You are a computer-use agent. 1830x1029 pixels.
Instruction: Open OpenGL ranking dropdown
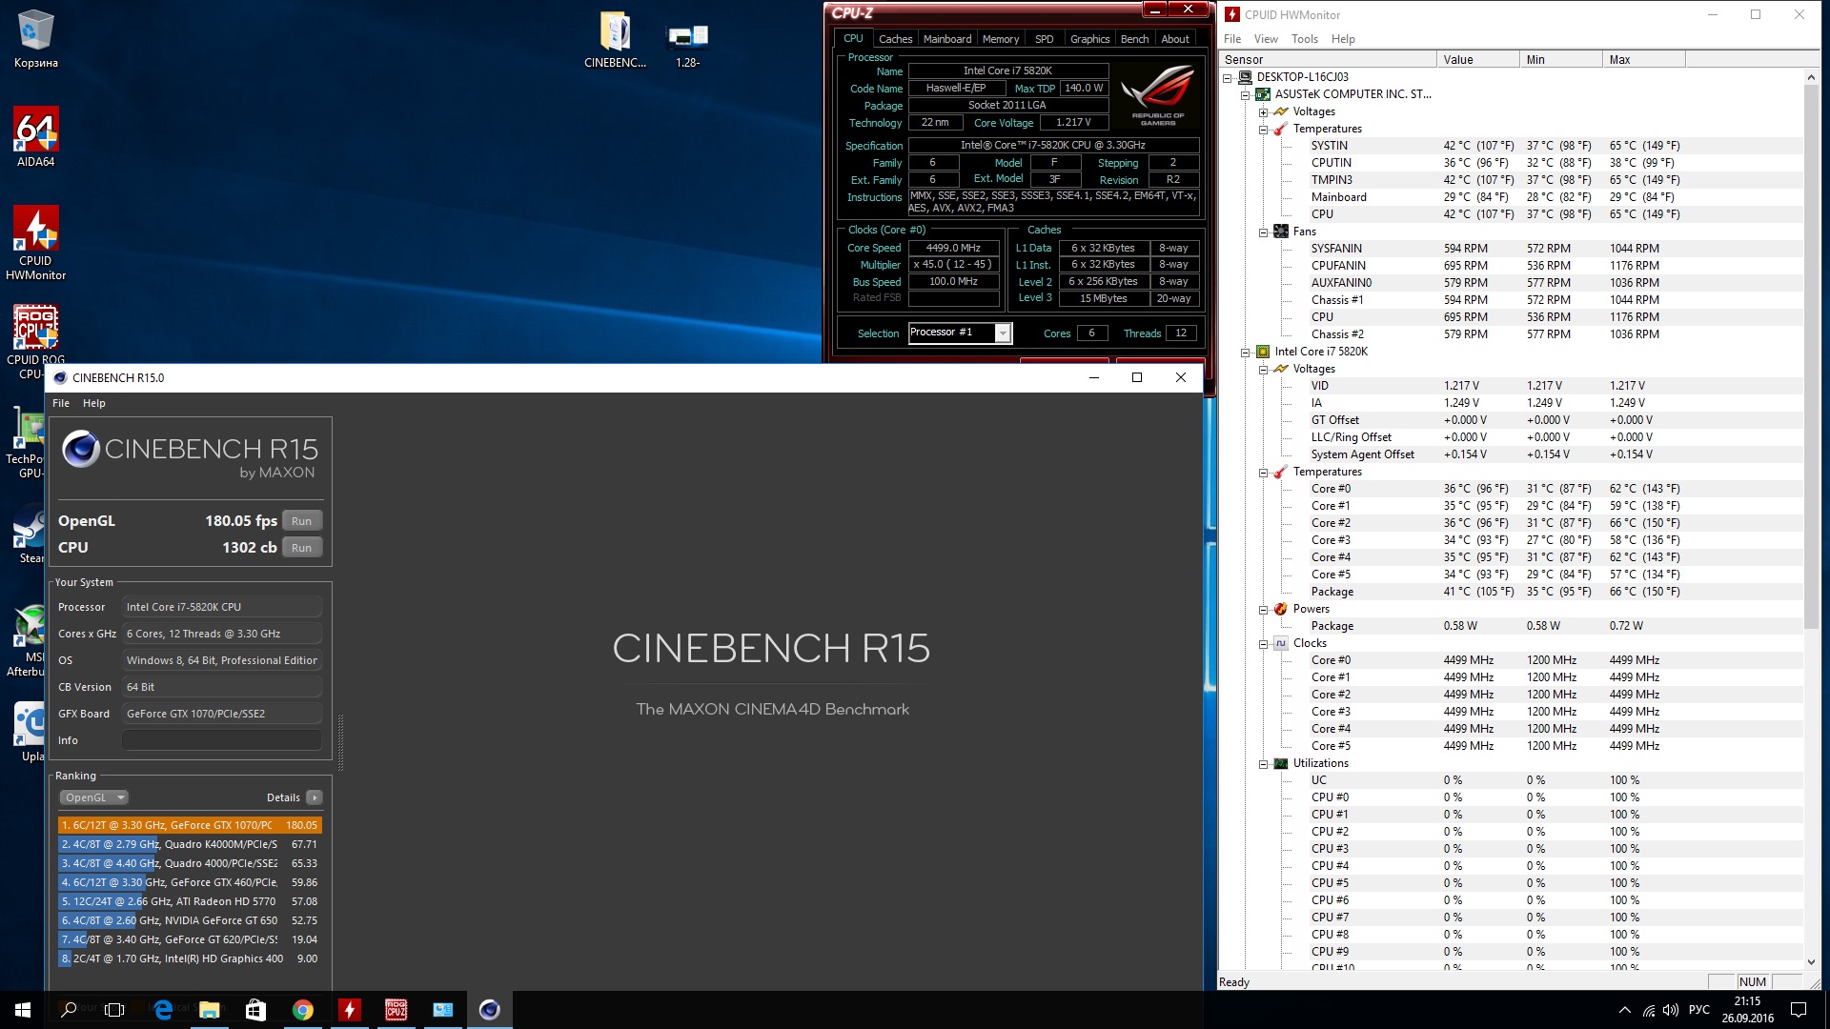coord(93,797)
